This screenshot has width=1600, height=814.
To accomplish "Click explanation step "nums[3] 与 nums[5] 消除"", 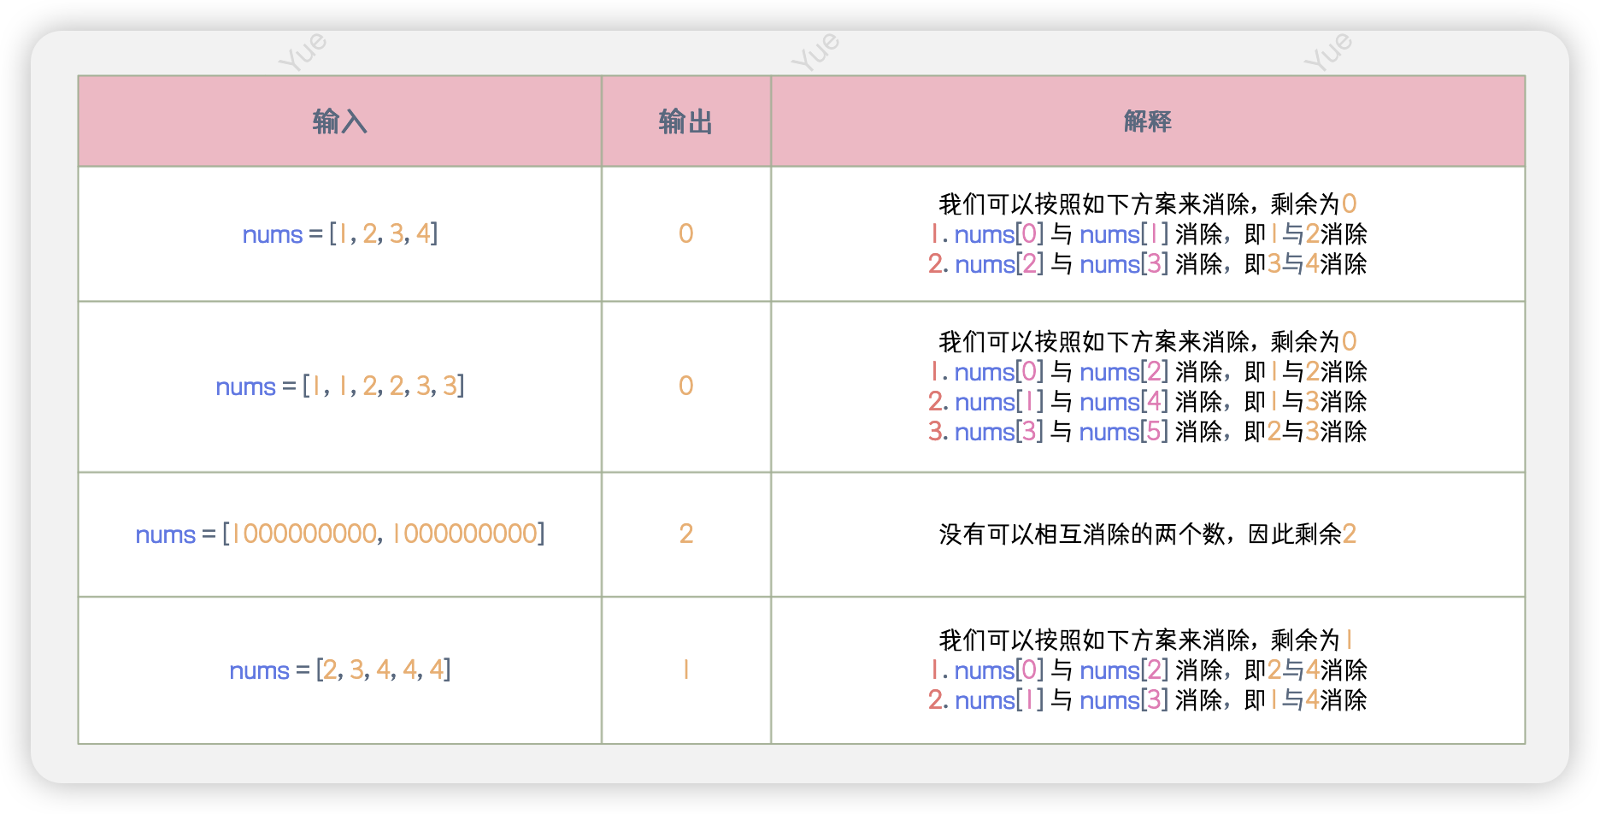I will pyautogui.click(x=1147, y=432).
